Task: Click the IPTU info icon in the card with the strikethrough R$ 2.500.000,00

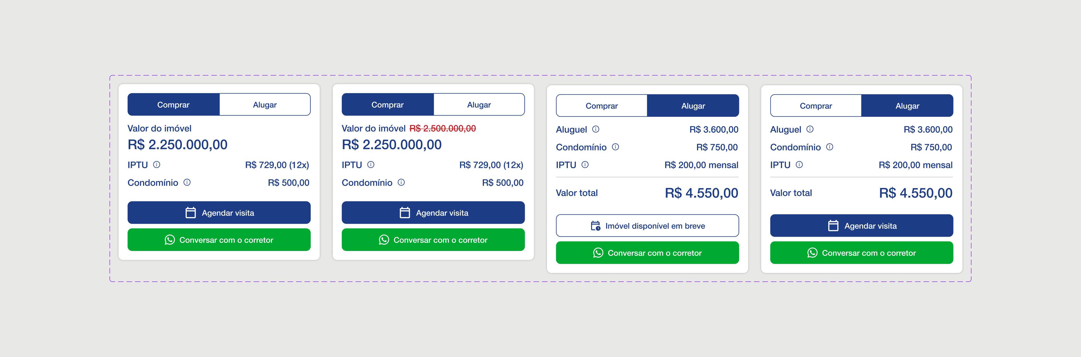Action: click(x=370, y=165)
